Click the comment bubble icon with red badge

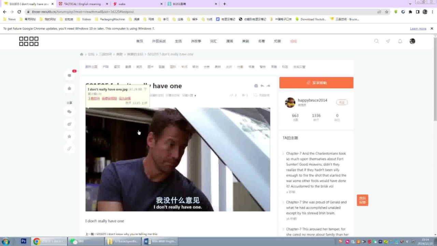[70, 76]
